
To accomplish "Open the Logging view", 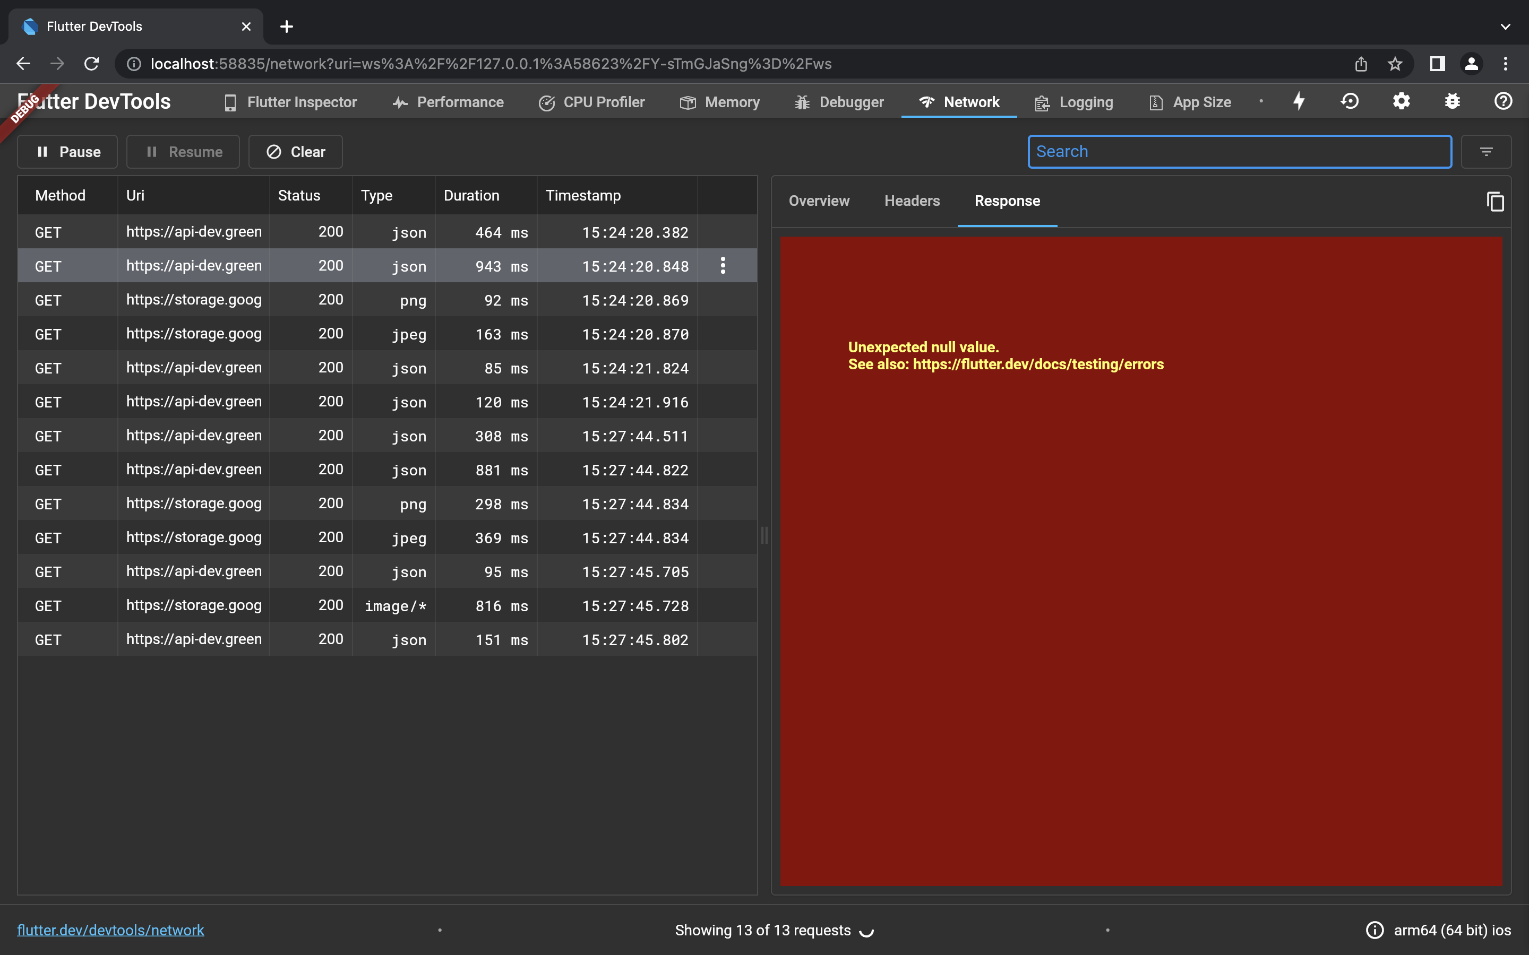I will coord(1073,102).
